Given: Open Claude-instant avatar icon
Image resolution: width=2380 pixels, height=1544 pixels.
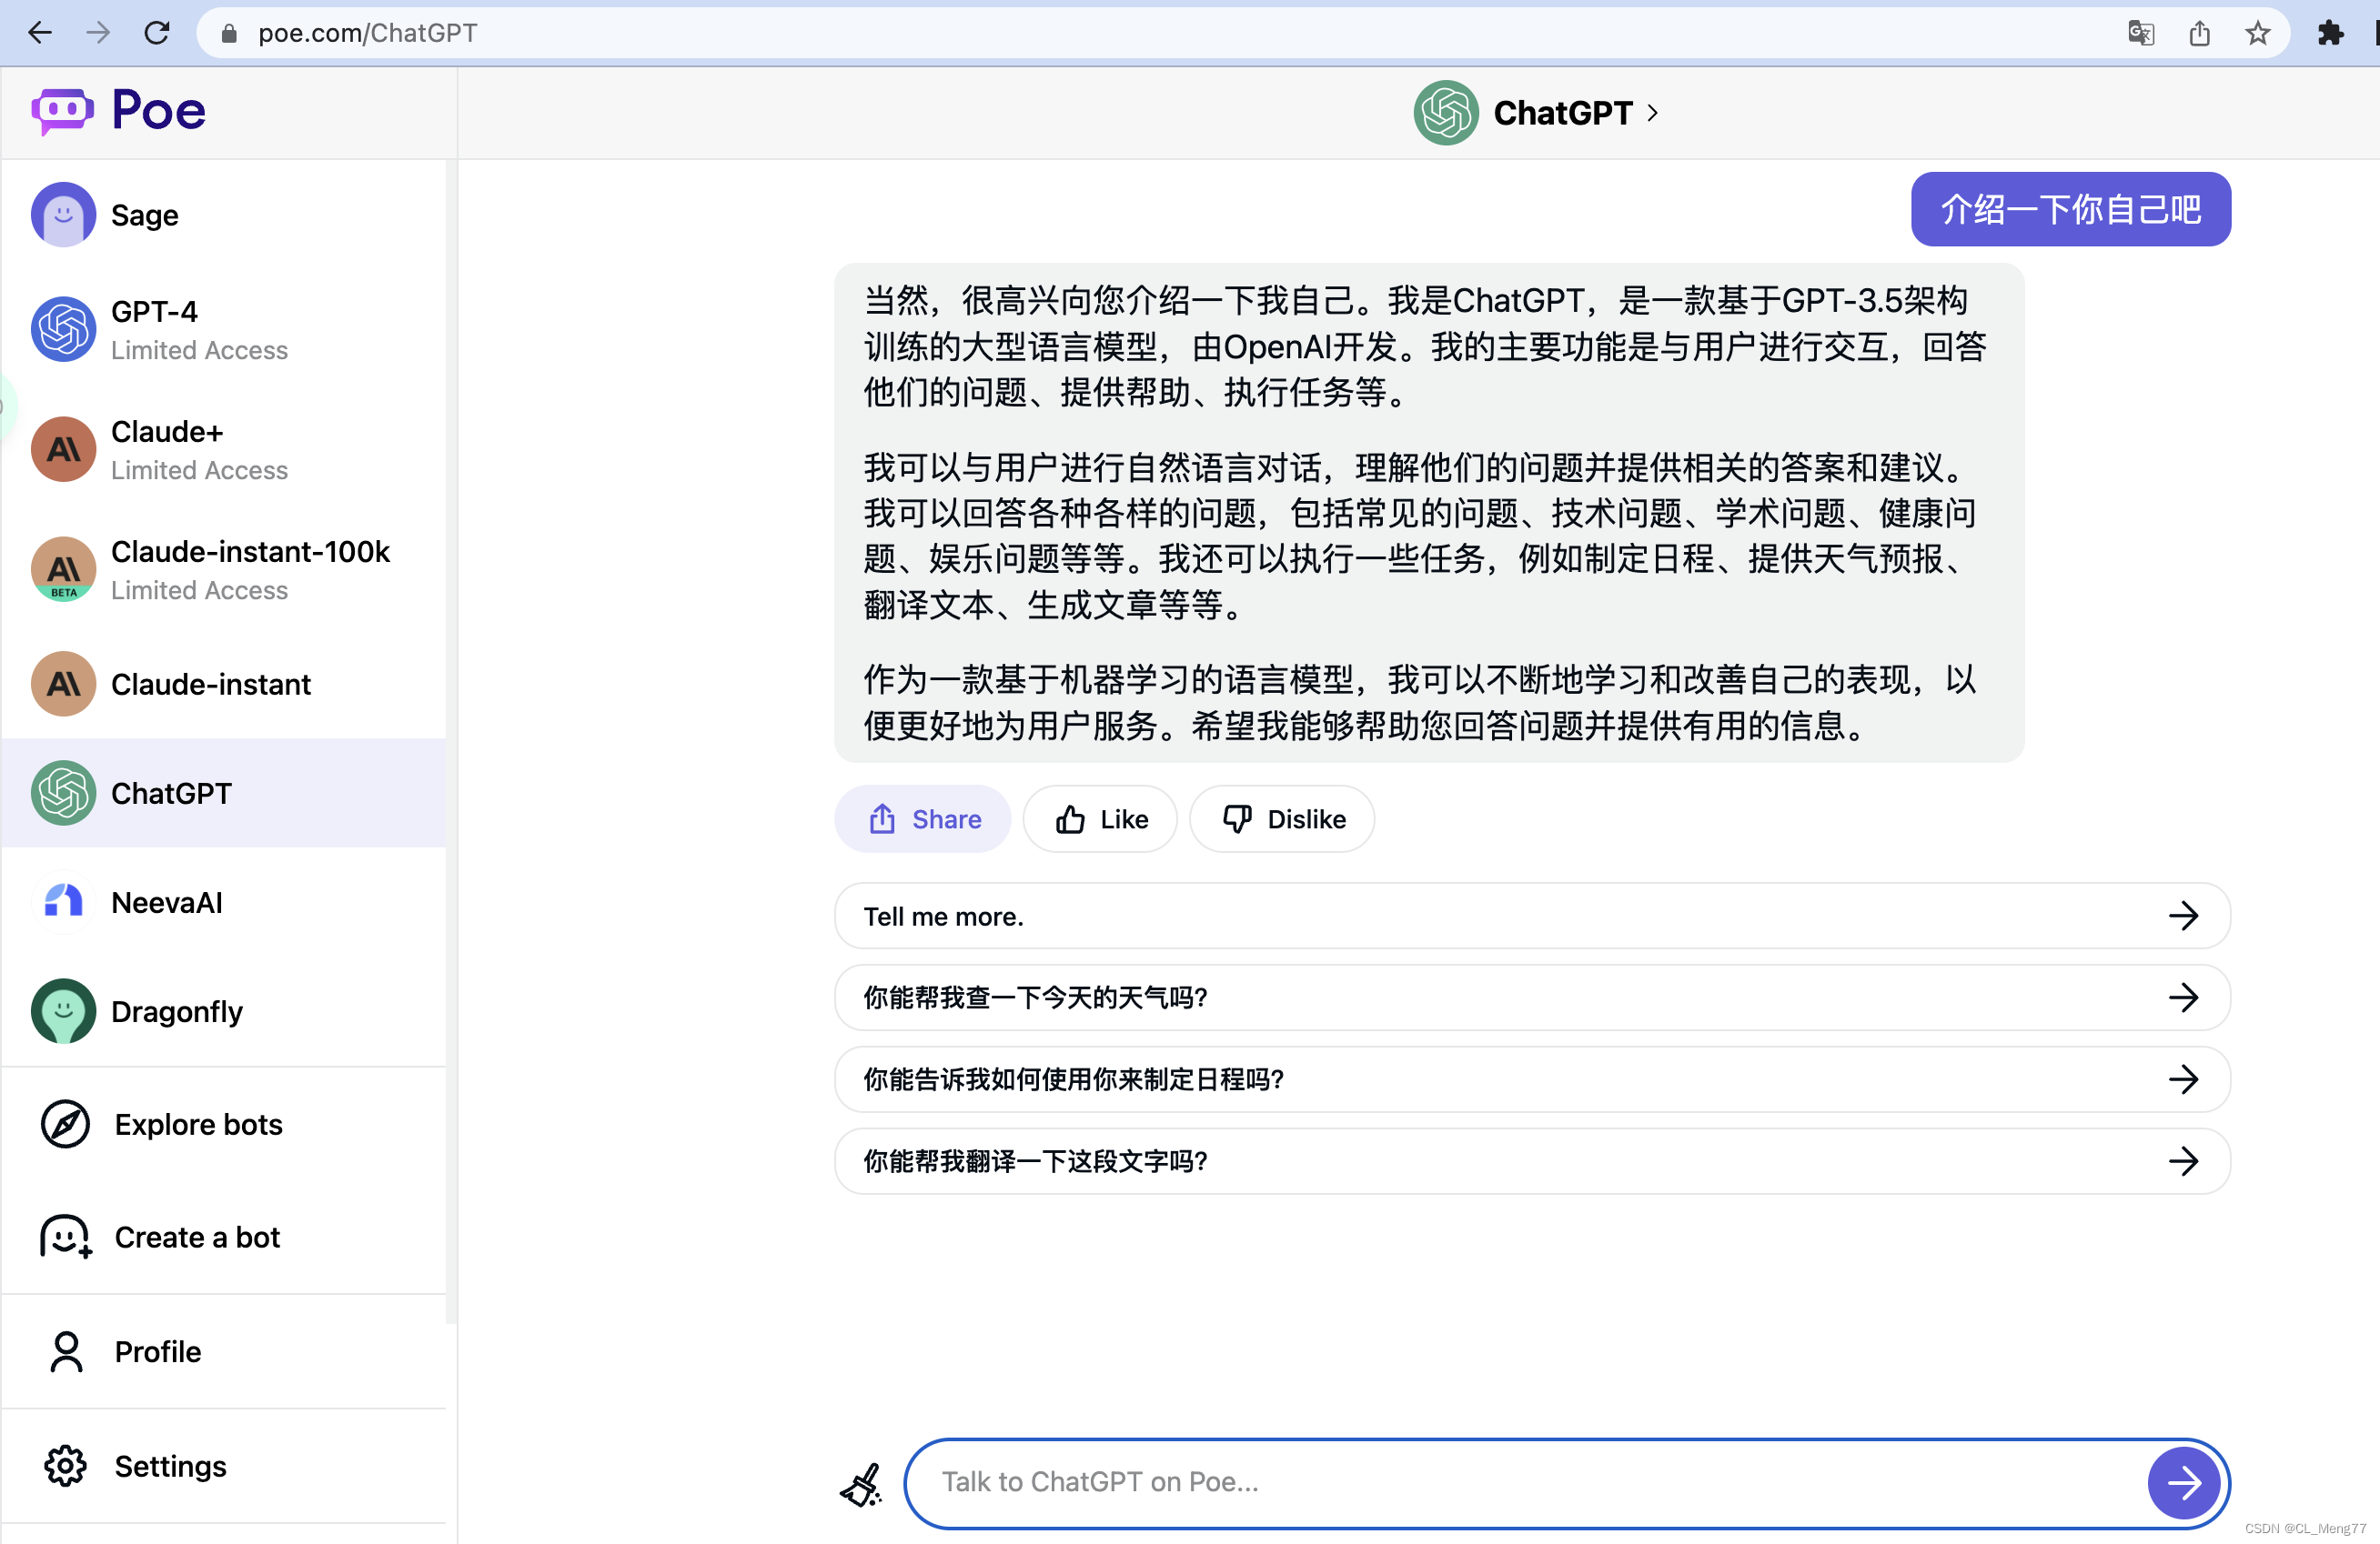Looking at the screenshot, I should click(63, 684).
